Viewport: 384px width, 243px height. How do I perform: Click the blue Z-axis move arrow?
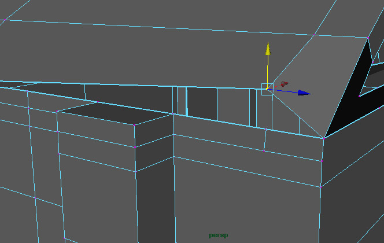coord(304,93)
